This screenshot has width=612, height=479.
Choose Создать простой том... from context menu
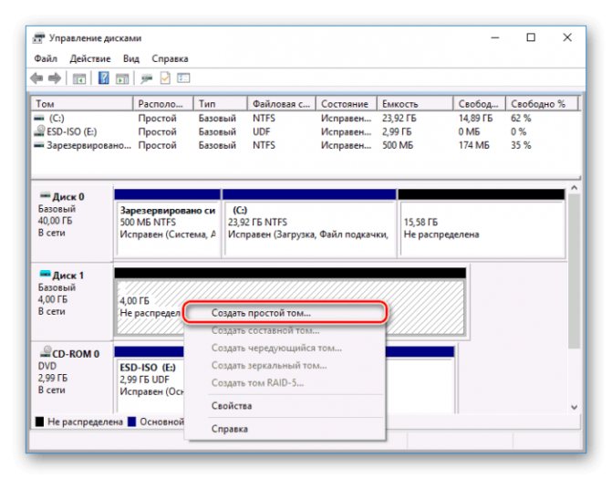click(285, 313)
